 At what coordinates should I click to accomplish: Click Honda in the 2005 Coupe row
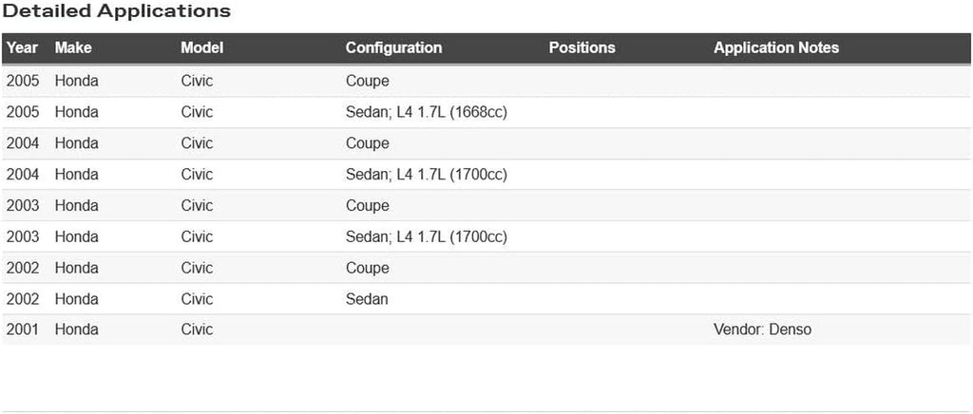pos(76,81)
